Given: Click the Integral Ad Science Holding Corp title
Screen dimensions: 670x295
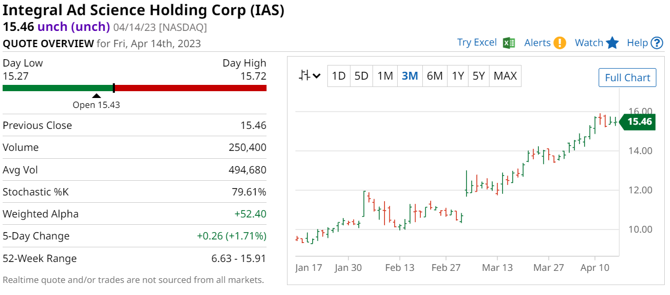Looking at the screenshot, I should coord(144,10).
